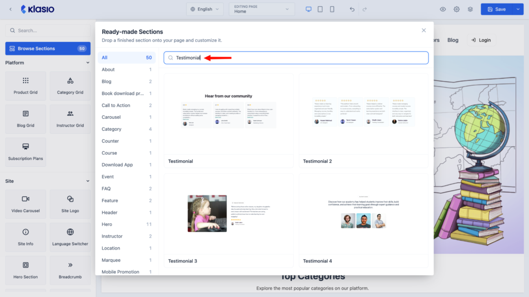Redo the last change
529x297 pixels.
pyautogui.click(x=365, y=9)
